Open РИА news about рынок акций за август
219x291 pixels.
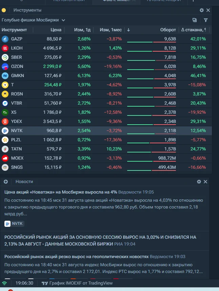tap(100, 240)
